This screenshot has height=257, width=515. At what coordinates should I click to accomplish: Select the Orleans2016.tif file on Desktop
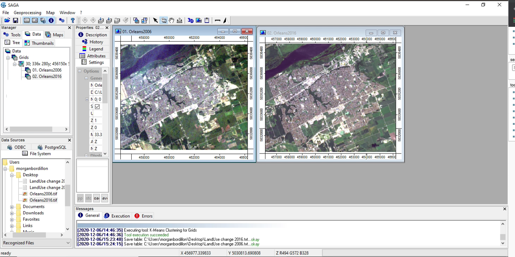click(44, 200)
